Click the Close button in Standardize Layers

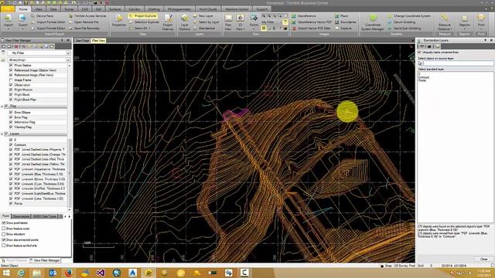(x=483, y=259)
